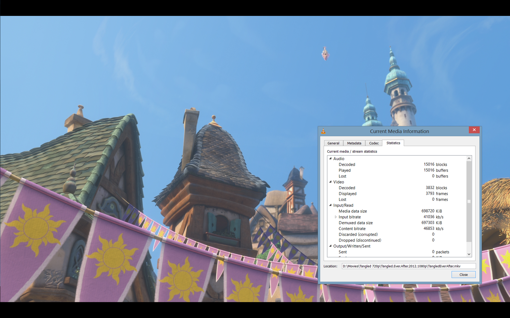This screenshot has width=510, height=318.
Task: Click the Location path field
Action: coord(409,266)
